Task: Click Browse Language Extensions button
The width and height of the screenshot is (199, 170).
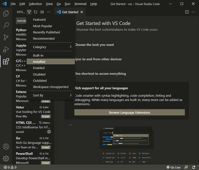Action: 129,113
